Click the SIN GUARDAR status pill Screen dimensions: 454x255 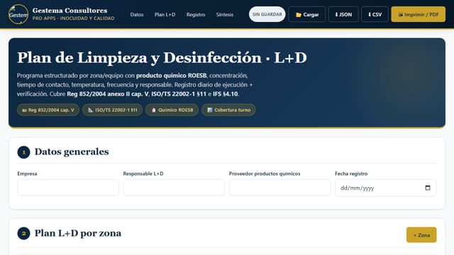(x=267, y=14)
